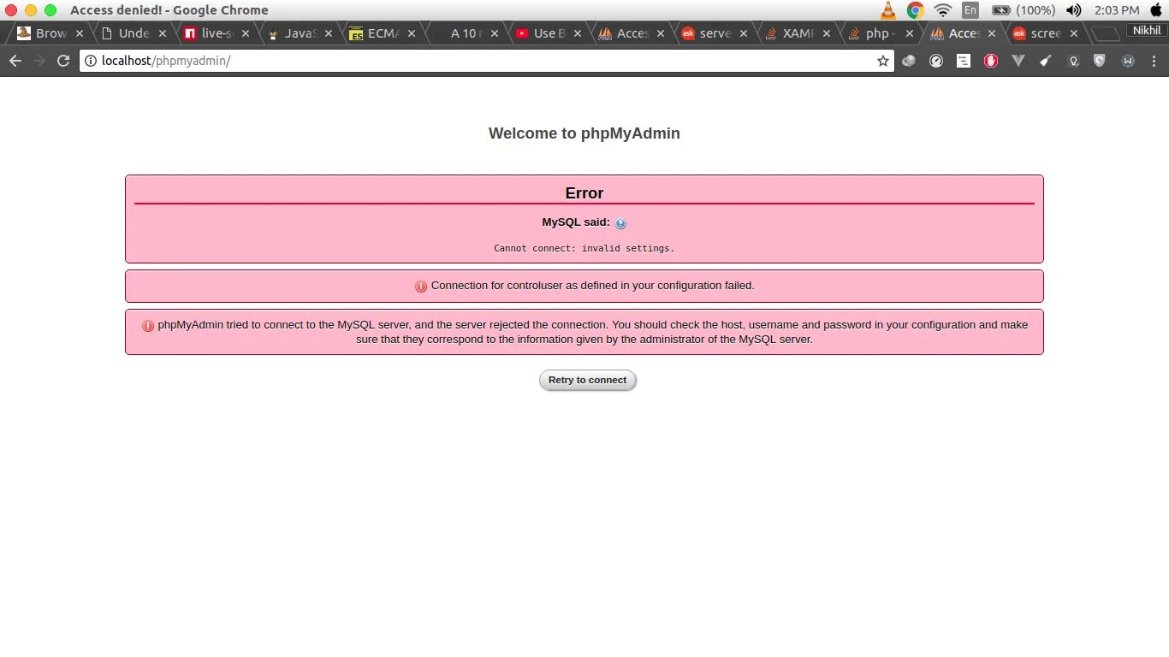This screenshot has height=657, width=1169.
Task: Open the volume speaker menu
Action: (1073, 10)
